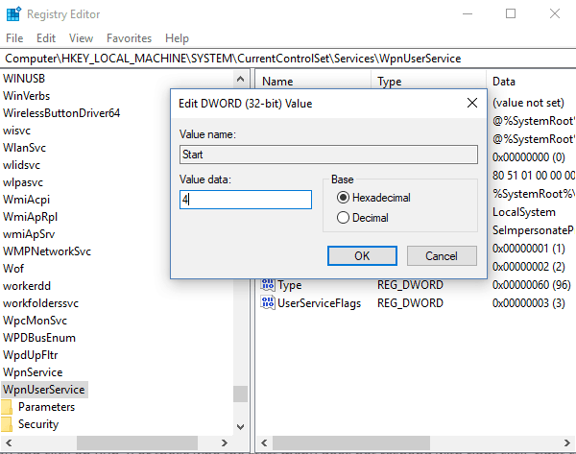Image resolution: width=576 pixels, height=454 pixels.
Task: Select the WpnService registry key
Action: (33, 372)
